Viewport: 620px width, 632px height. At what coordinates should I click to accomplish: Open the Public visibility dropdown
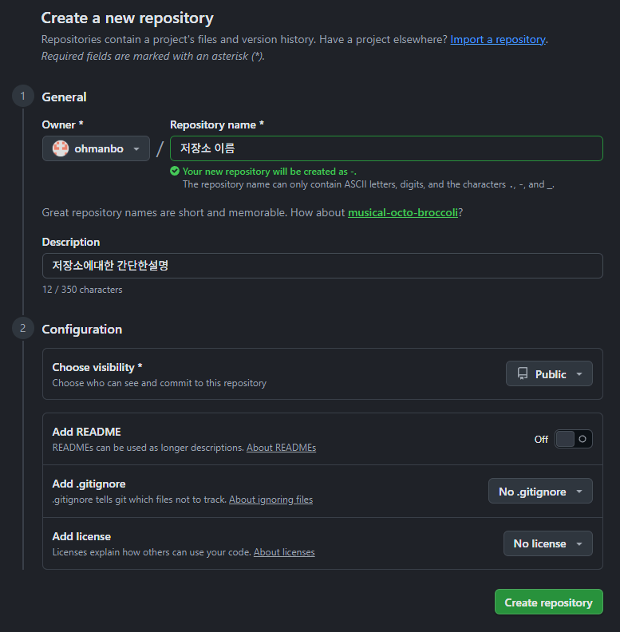click(x=549, y=373)
